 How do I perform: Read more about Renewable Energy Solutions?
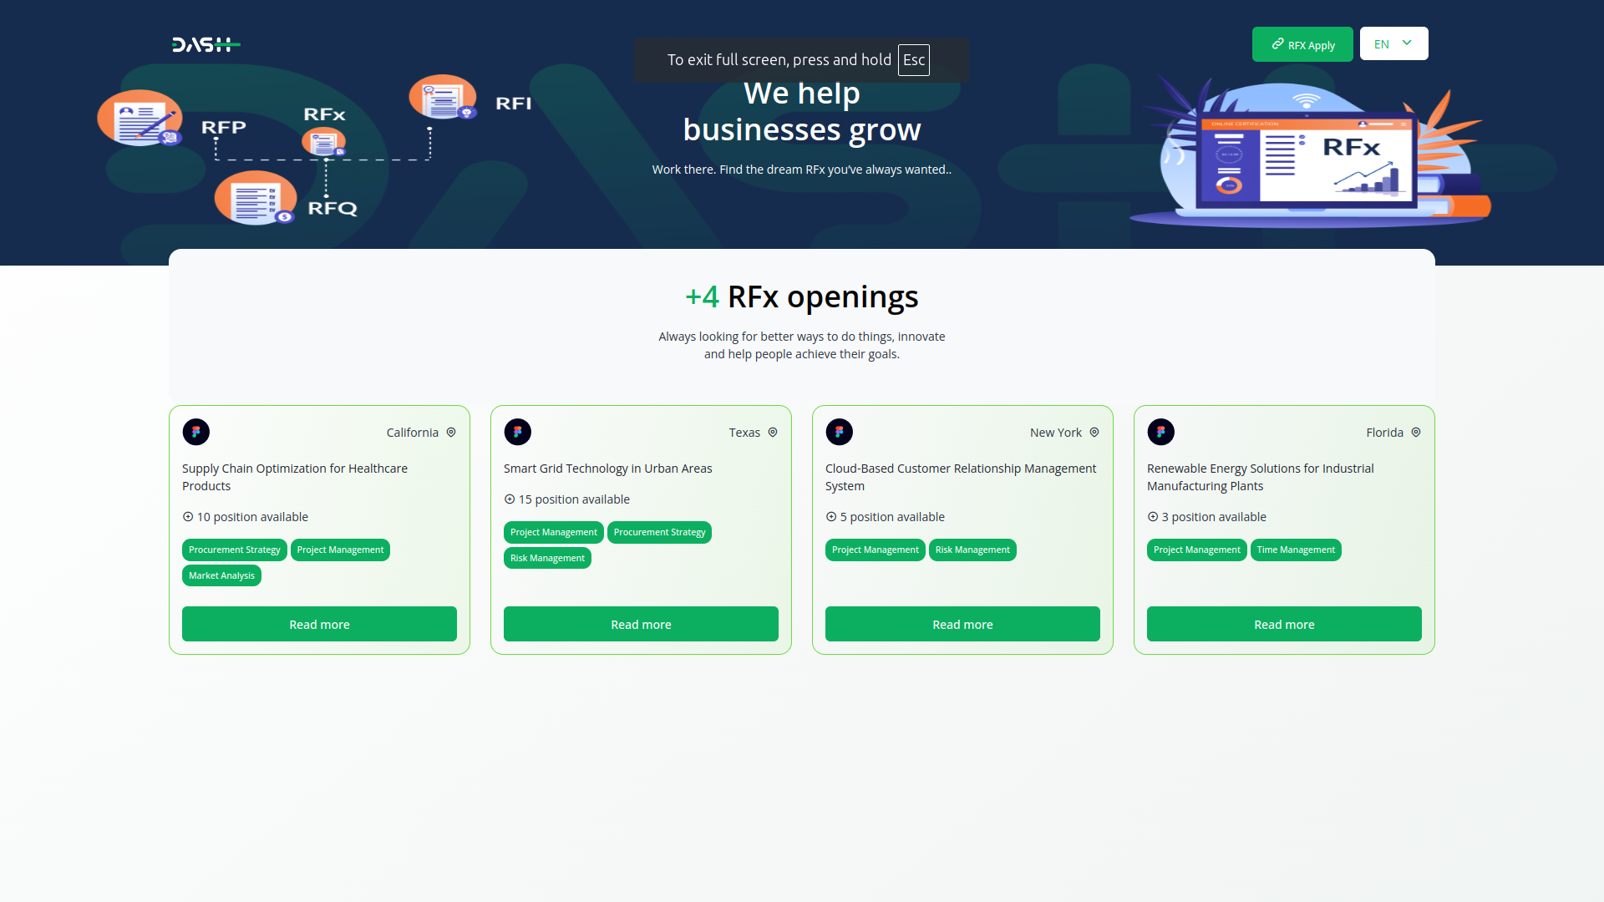[x=1284, y=624]
